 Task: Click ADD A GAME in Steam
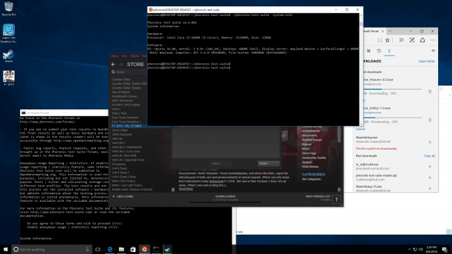[123, 196]
